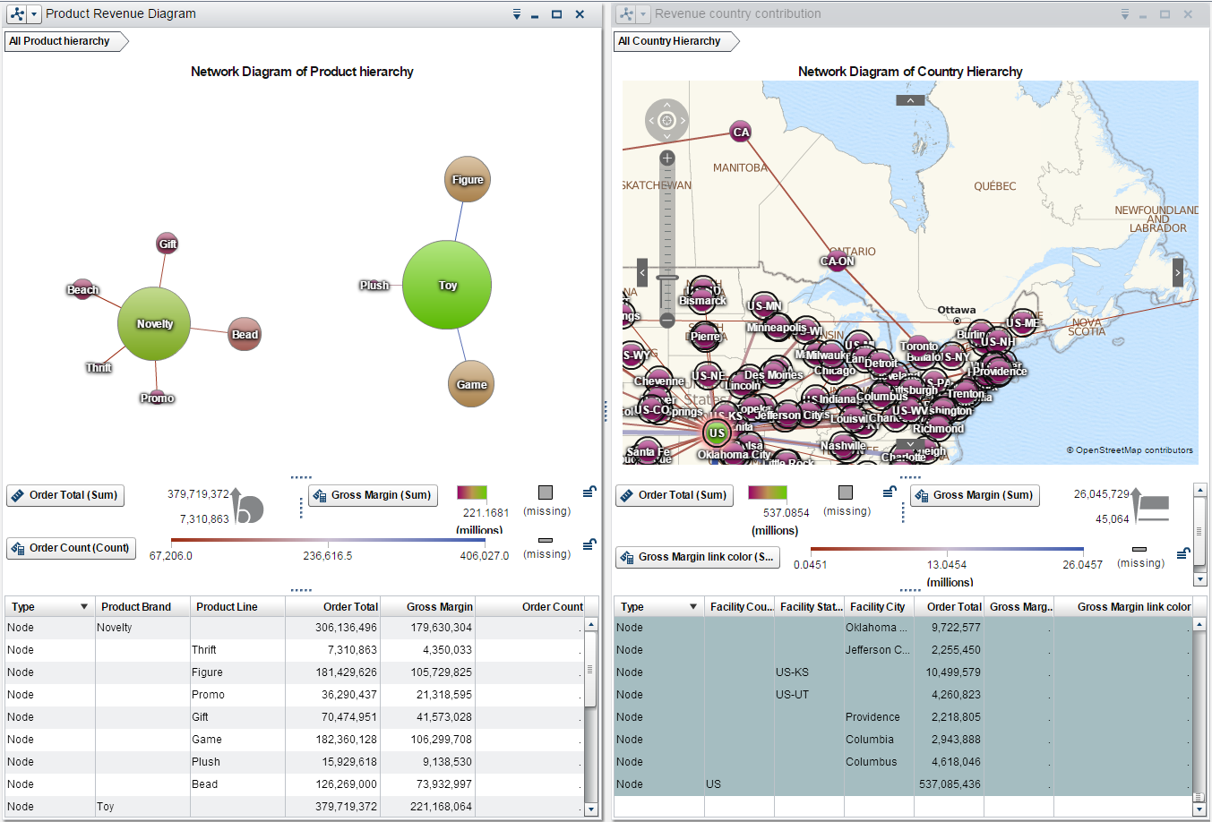Screen dimensions: 1212x822
Task: Switch to the All Product hierarchy breadcrumb tab
Action: (x=59, y=40)
